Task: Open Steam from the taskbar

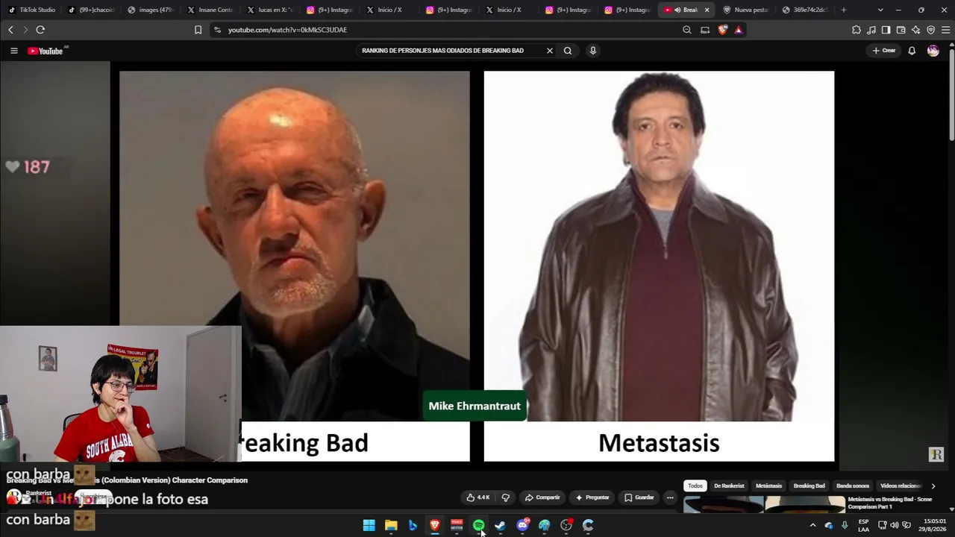Action: pos(501,525)
